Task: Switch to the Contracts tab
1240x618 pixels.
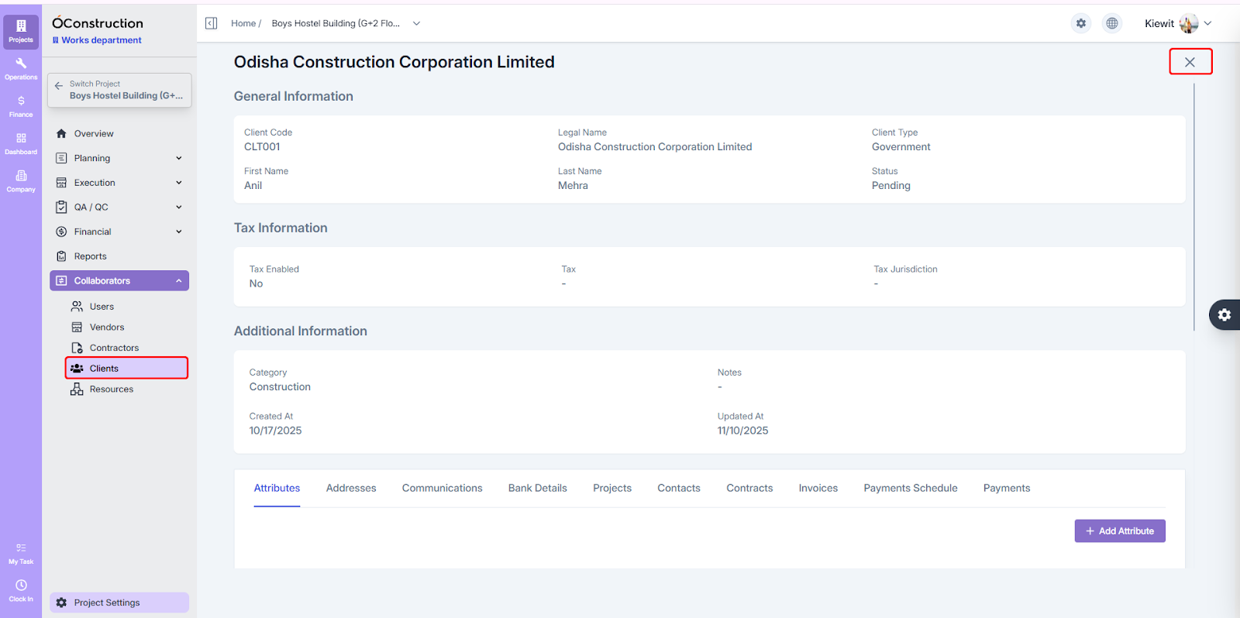Action: [x=749, y=488]
